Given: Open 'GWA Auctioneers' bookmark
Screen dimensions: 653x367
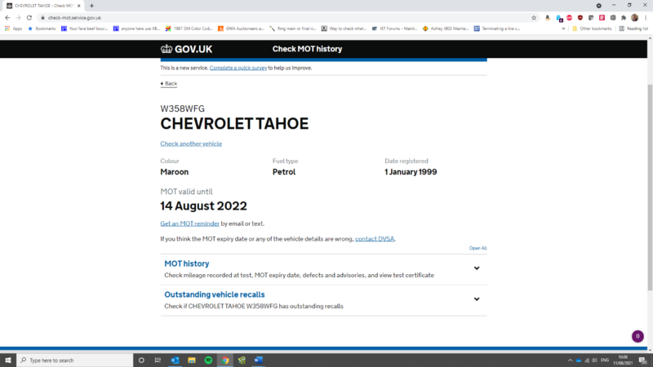Looking at the screenshot, I should pos(241,29).
